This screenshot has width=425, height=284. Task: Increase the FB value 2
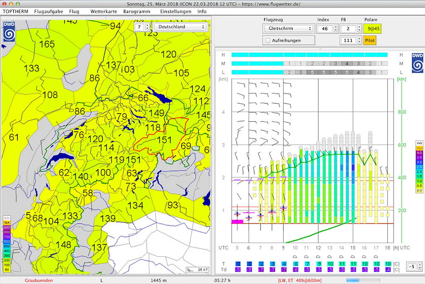pyautogui.click(x=359, y=27)
